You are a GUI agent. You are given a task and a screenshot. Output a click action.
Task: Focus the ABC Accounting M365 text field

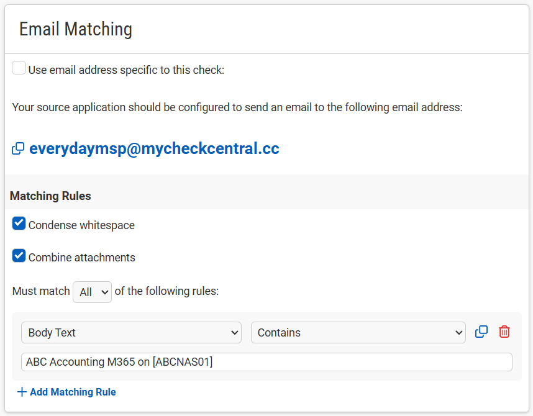coord(266,362)
